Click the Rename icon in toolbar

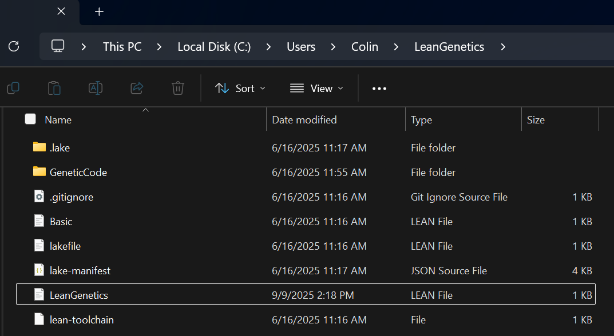96,88
